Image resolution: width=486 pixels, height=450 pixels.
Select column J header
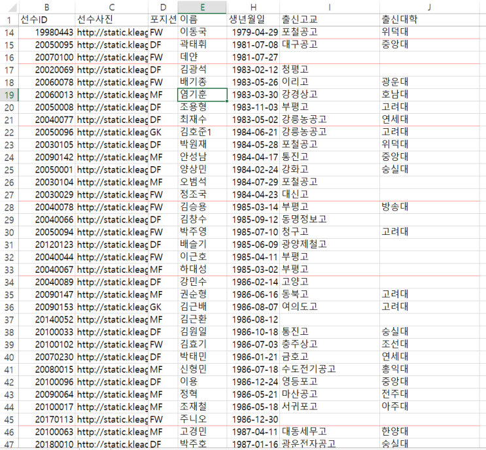coord(430,7)
